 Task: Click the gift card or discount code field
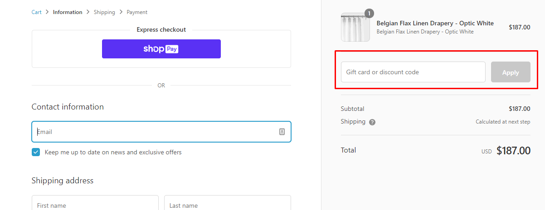(x=413, y=72)
